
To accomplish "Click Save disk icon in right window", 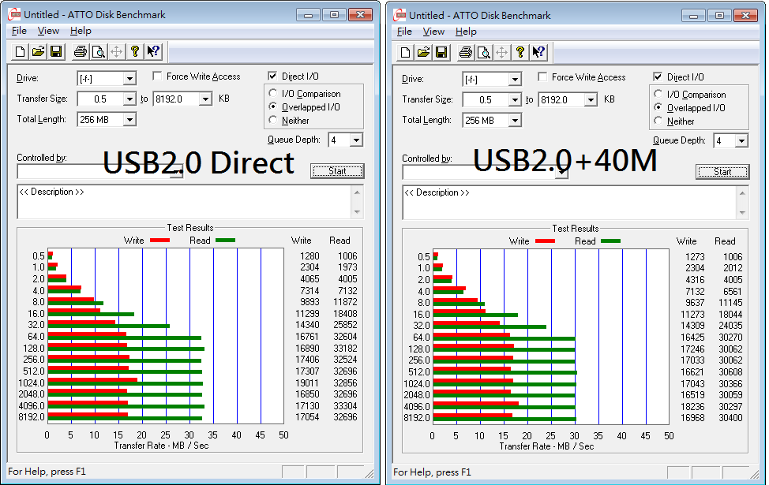I will coord(441,52).
